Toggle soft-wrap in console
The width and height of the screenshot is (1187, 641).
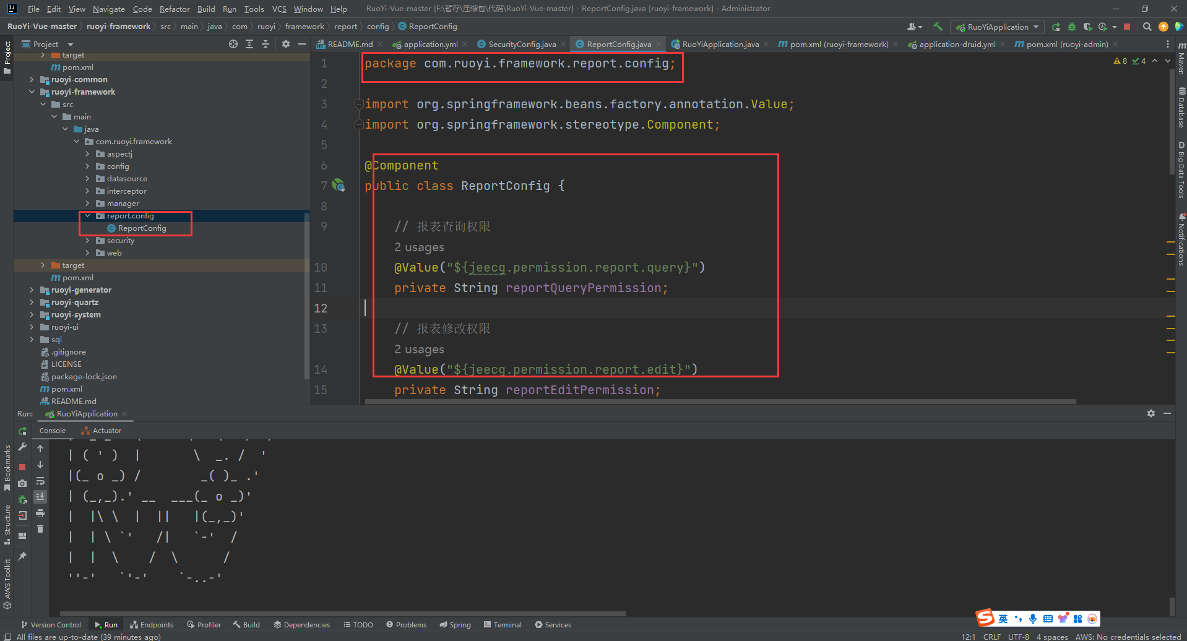[40, 481]
